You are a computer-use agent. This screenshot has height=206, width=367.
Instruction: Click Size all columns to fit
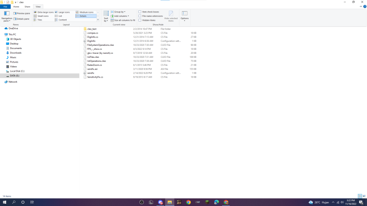click(x=123, y=20)
